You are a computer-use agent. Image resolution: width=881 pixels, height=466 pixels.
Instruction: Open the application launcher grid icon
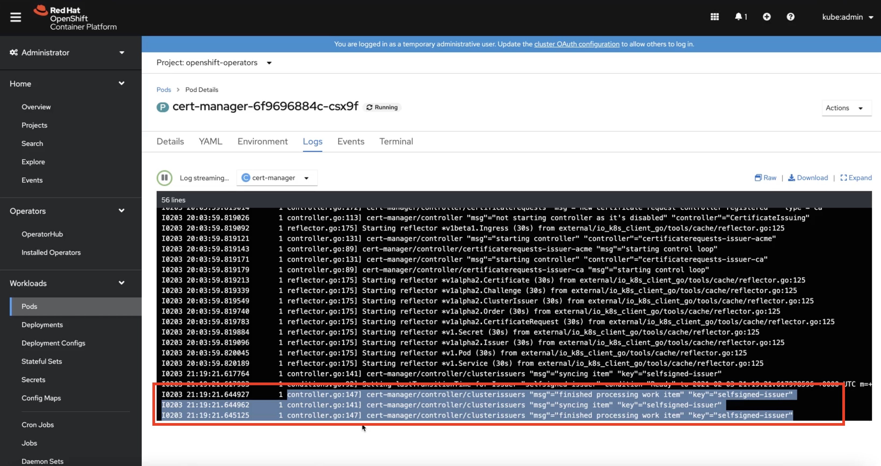(714, 17)
